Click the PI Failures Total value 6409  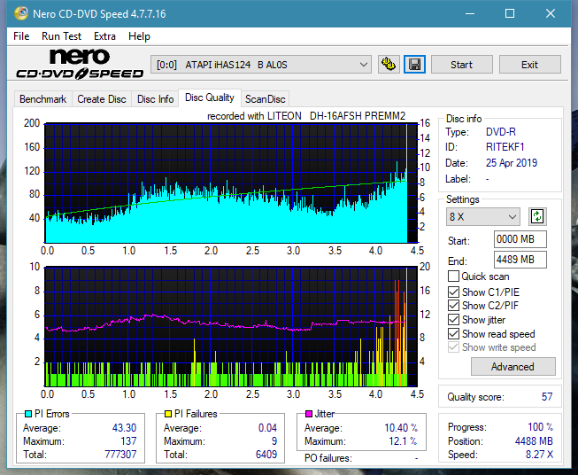tap(266, 455)
